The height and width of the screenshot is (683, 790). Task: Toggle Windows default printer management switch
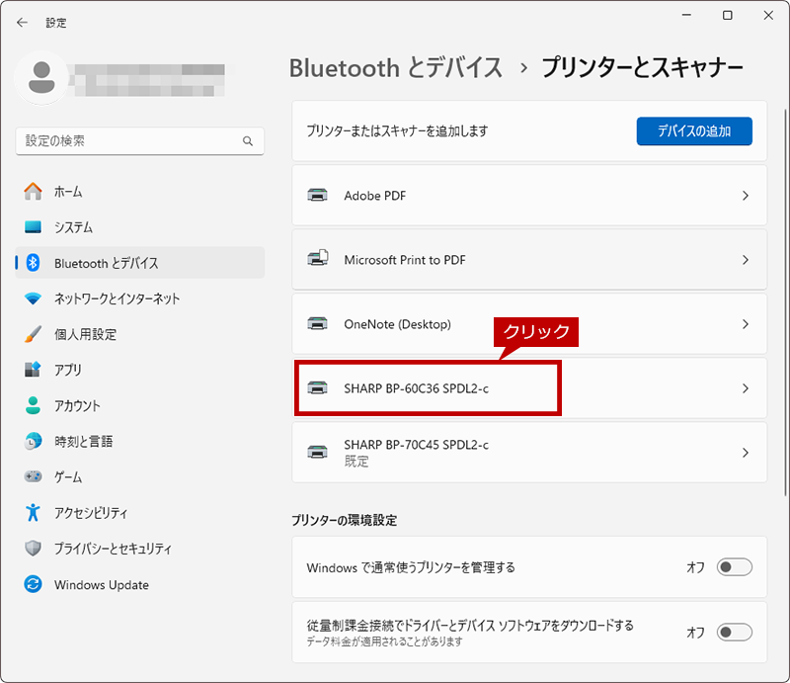tap(735, 567)
